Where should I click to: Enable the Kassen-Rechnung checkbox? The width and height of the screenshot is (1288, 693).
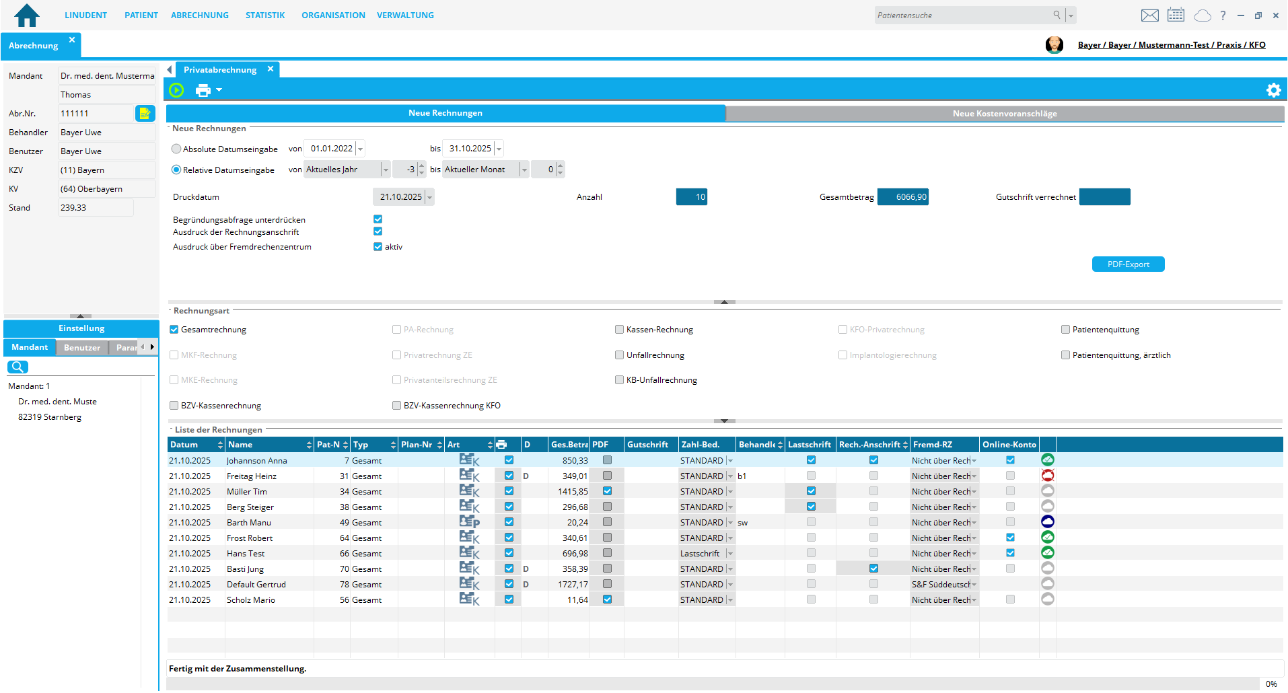click(x=619, y=330)
